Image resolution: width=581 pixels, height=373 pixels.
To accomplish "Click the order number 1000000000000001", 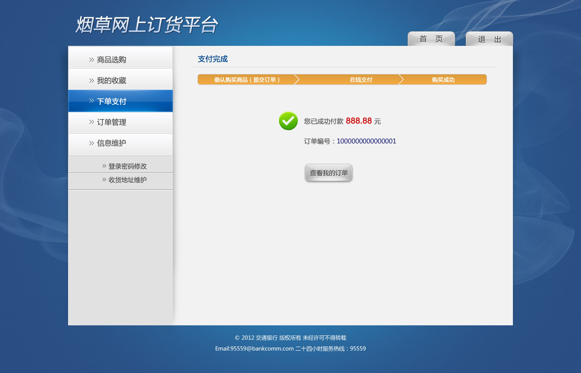I will click(366, 141).
